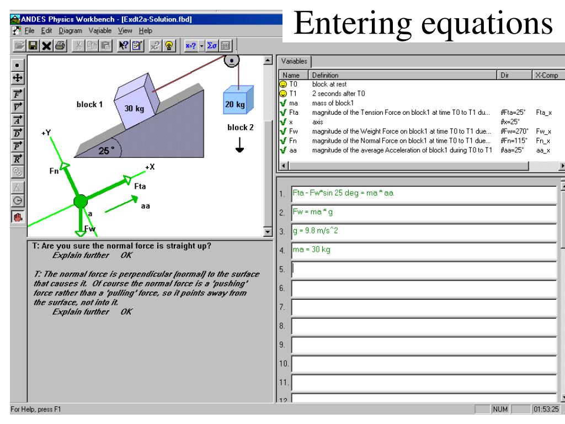Click upper 'OK' link in tutor pane
Image resolution: width=565 pixels, height=424 pixels.
(126, 255)
